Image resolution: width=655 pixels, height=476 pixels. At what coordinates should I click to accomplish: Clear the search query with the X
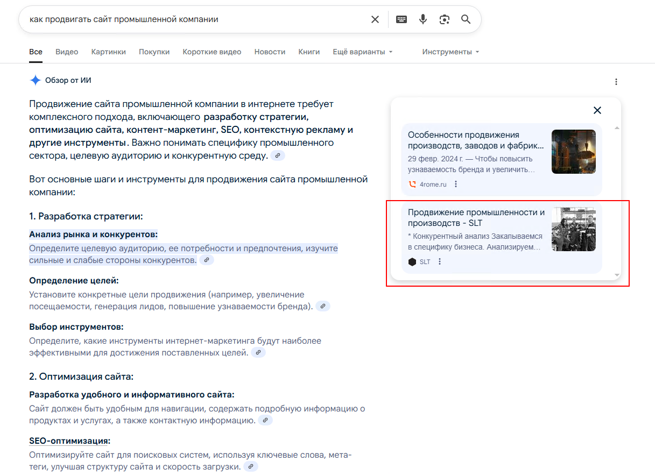[375, 19]
